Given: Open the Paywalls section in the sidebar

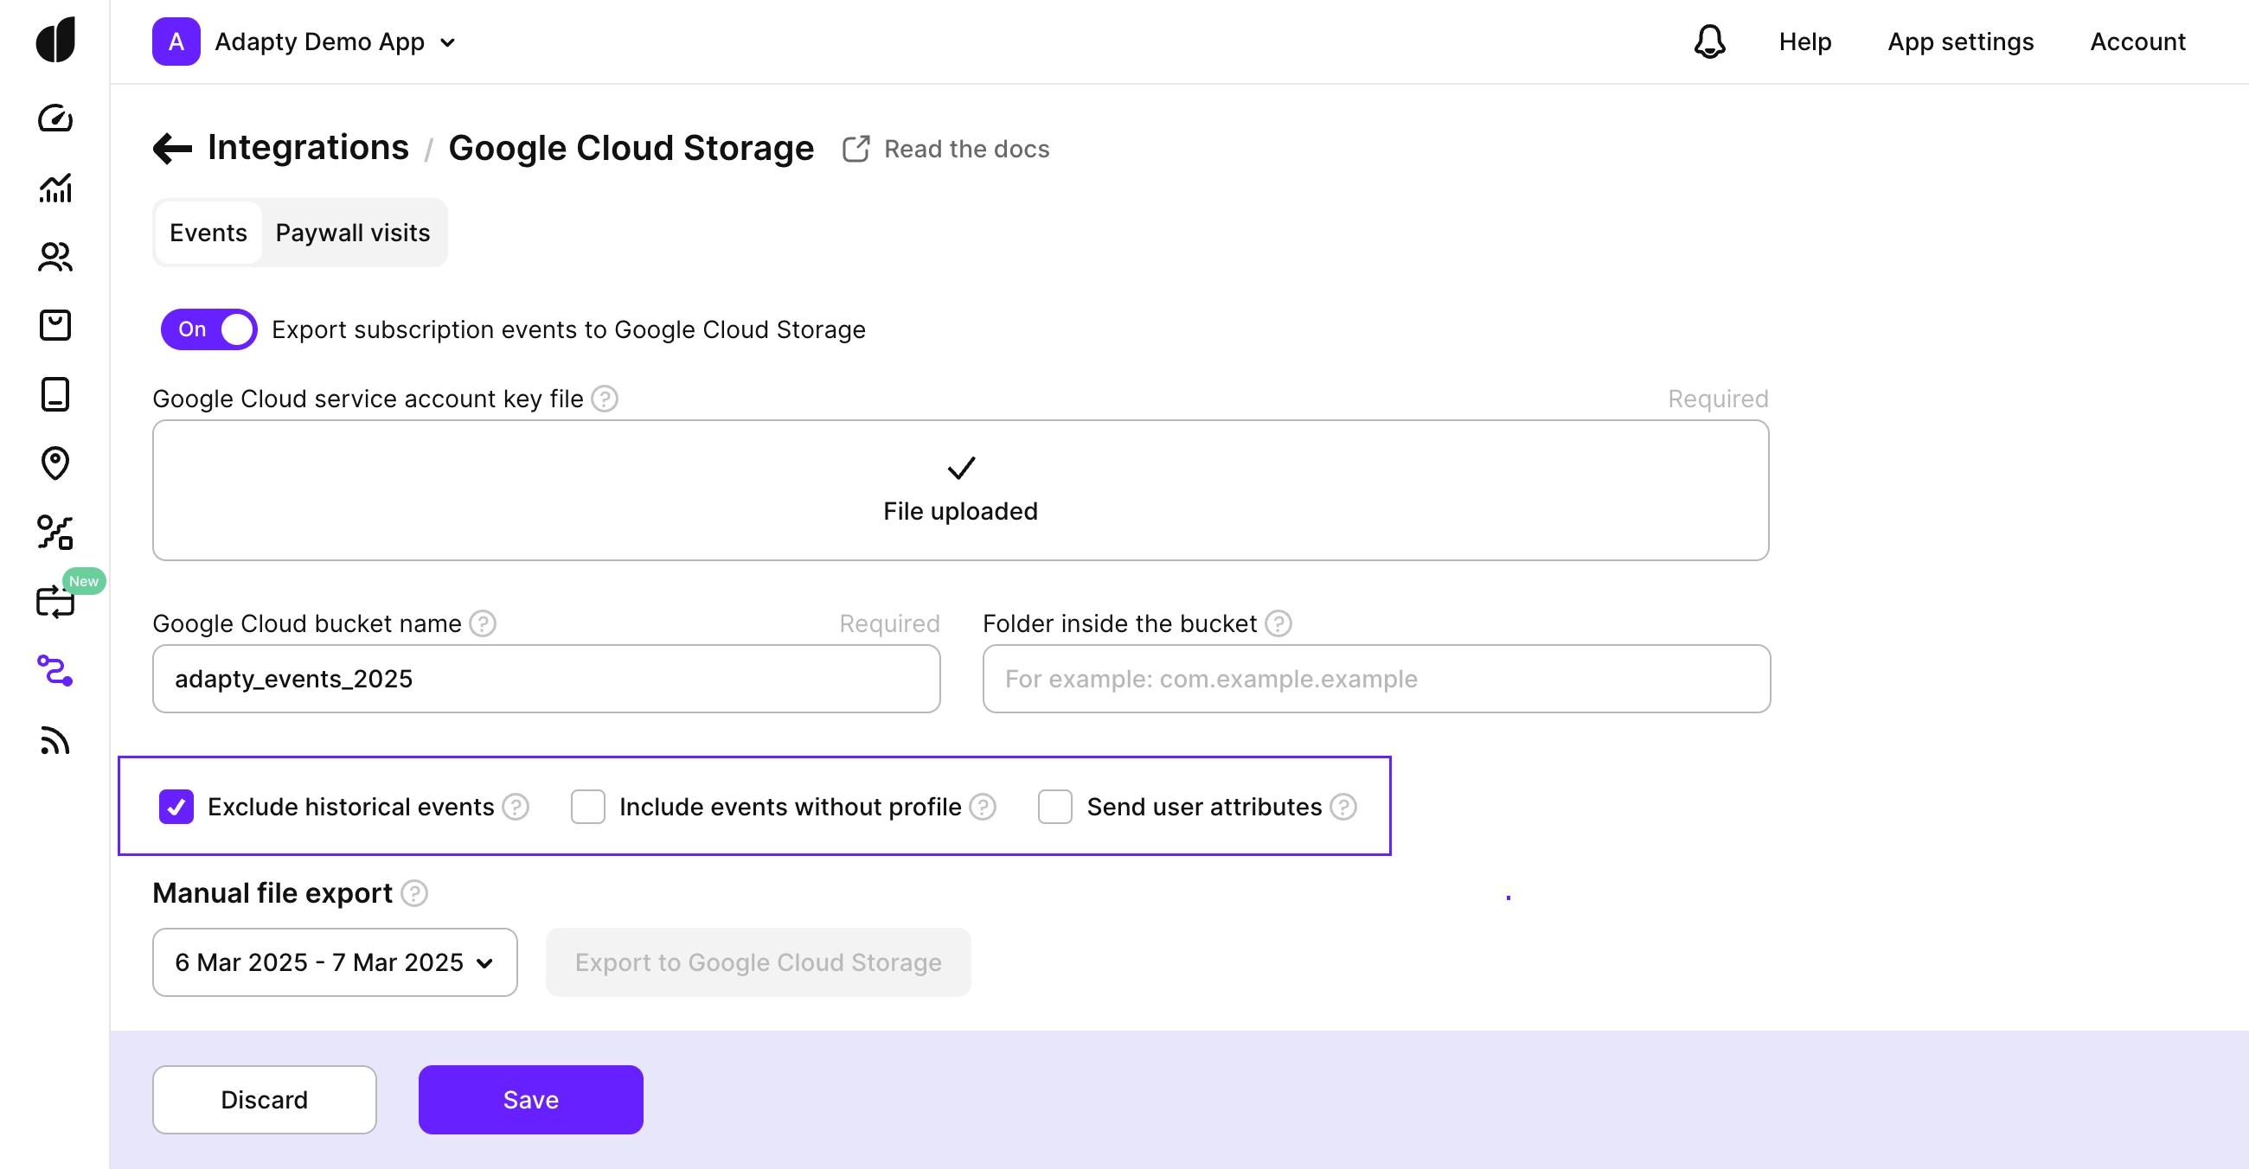Looking at the screenshot, I should point(54,394).
